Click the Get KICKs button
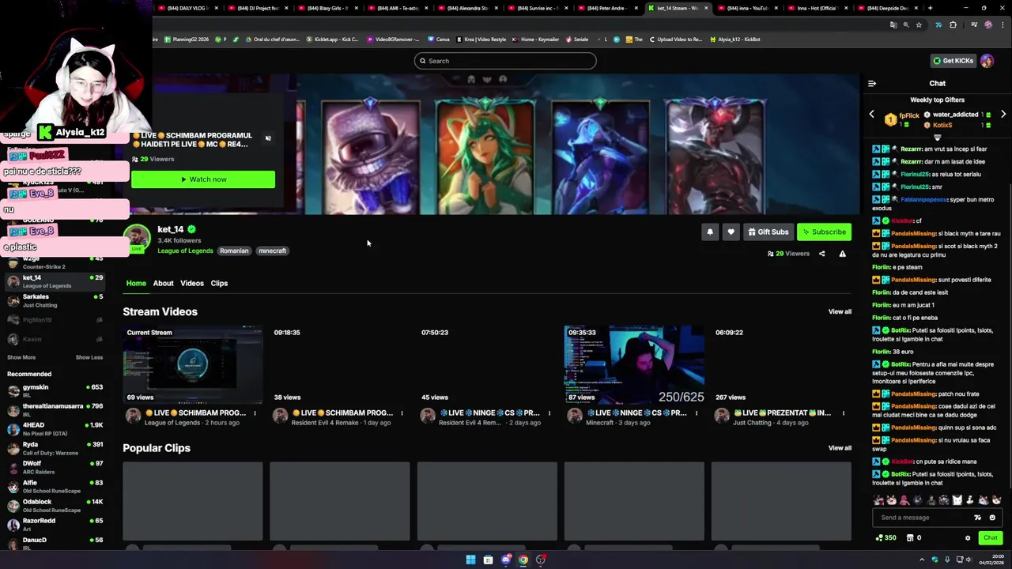 [953, 61]
